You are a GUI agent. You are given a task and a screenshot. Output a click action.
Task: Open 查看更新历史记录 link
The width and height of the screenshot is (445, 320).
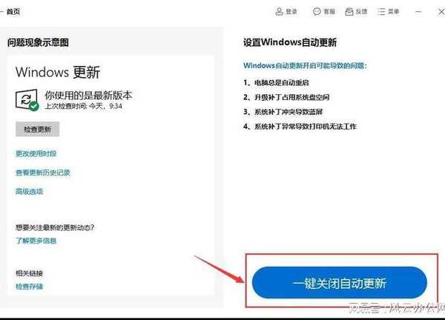coord(43,173)
